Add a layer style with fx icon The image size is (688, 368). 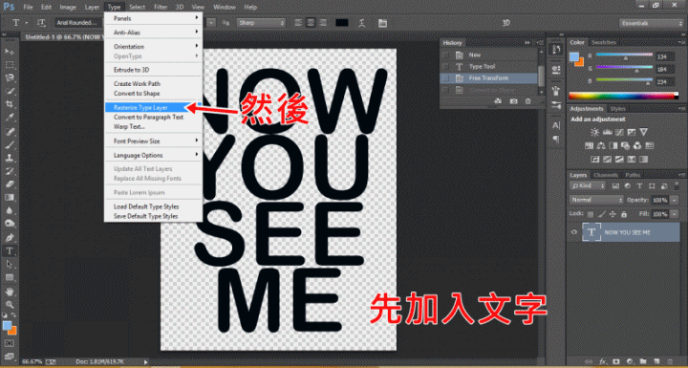(x=602, y=361)
